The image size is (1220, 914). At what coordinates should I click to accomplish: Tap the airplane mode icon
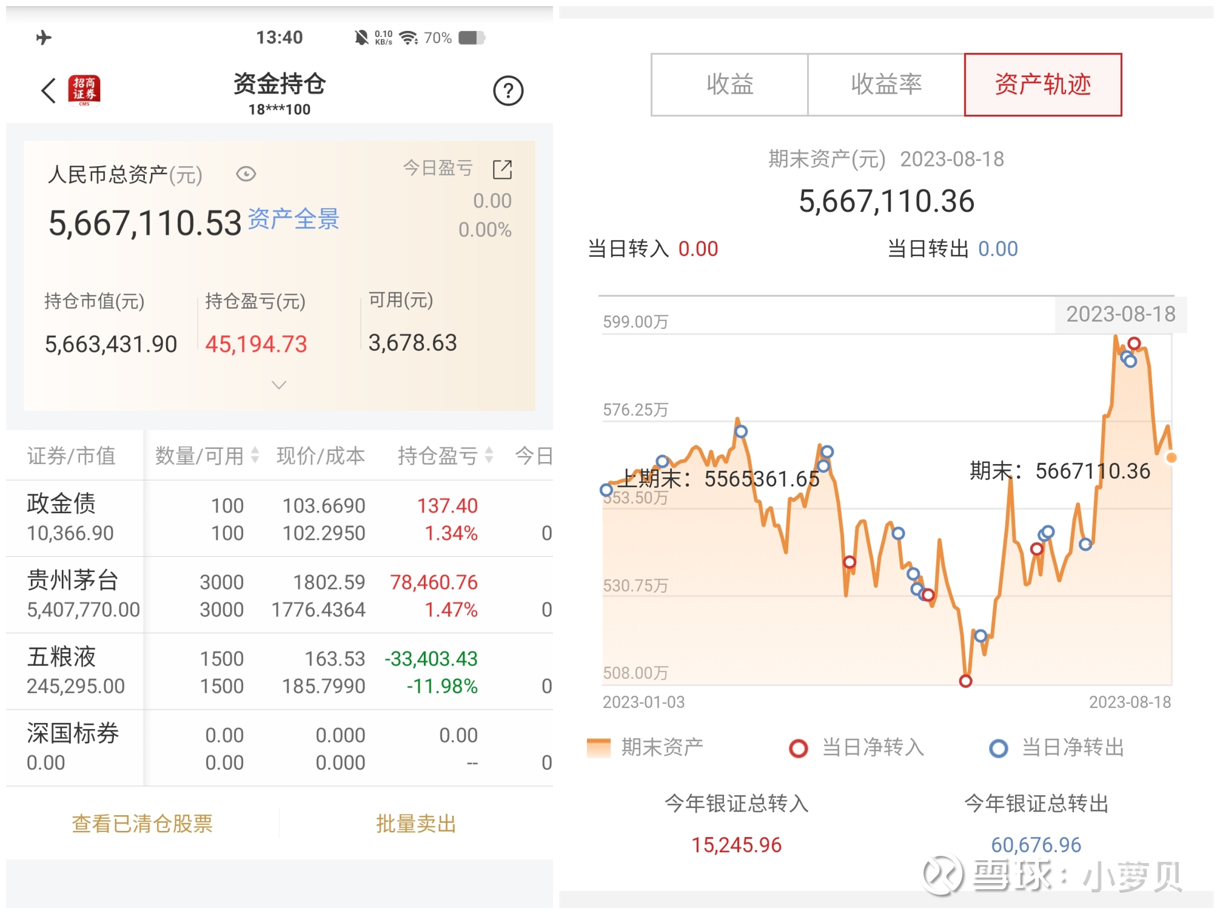(44, 38)
